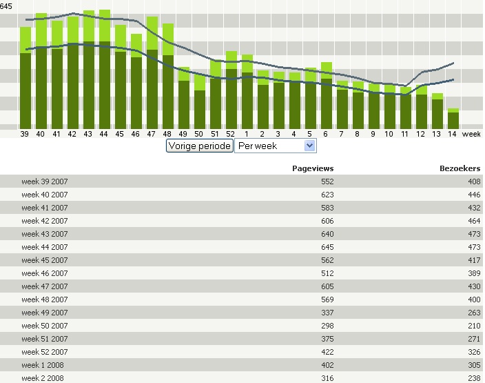
Task: Click the Bezoekers column header
Action: [x=460, y=168]
